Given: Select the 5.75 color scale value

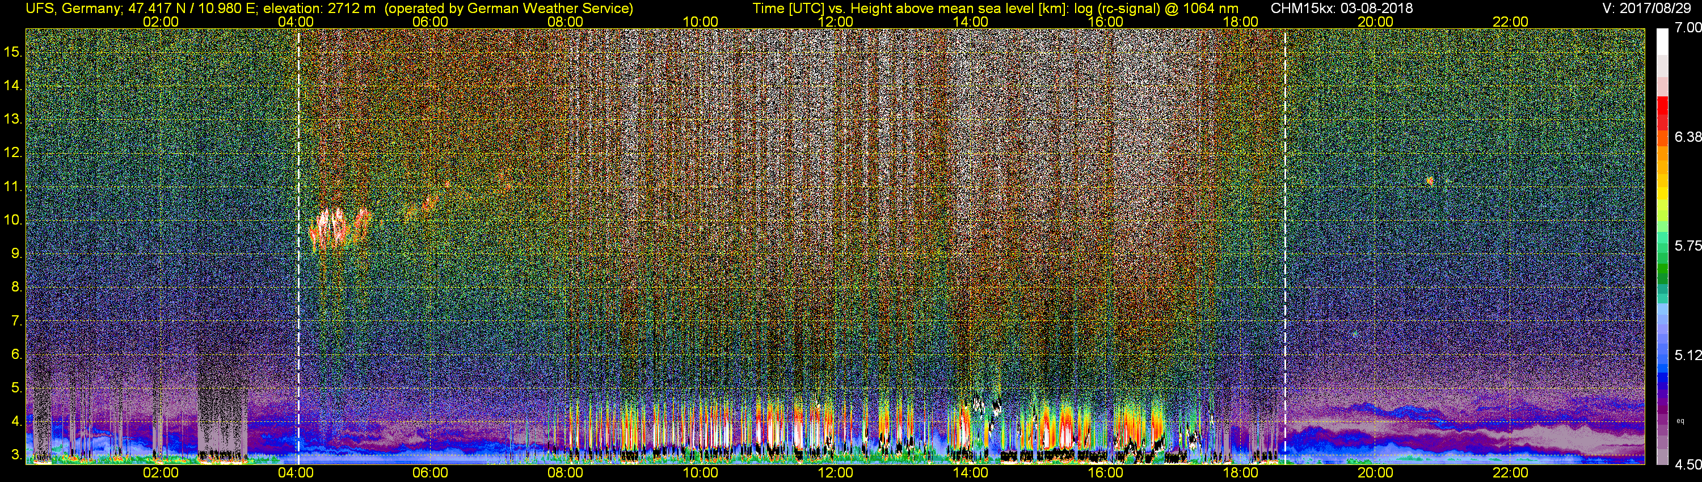Looking at the screenshot, I should click(1688, 246).
